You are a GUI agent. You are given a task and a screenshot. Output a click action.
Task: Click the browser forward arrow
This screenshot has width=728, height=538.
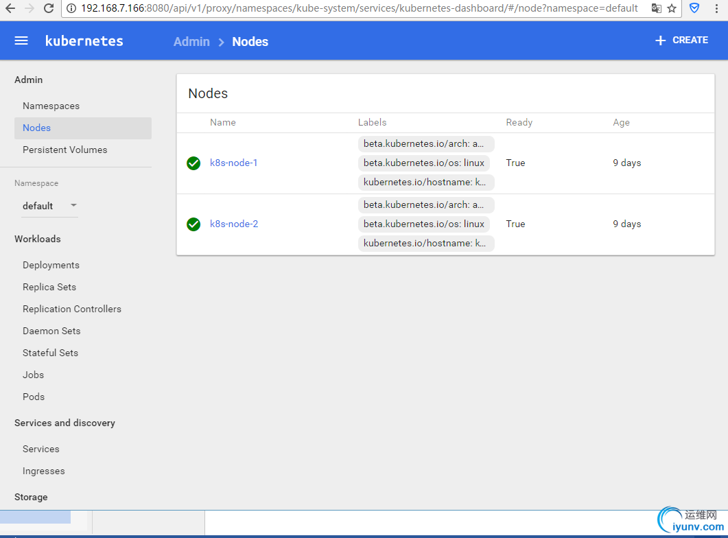pyautogui.click(x=30, y=8)
